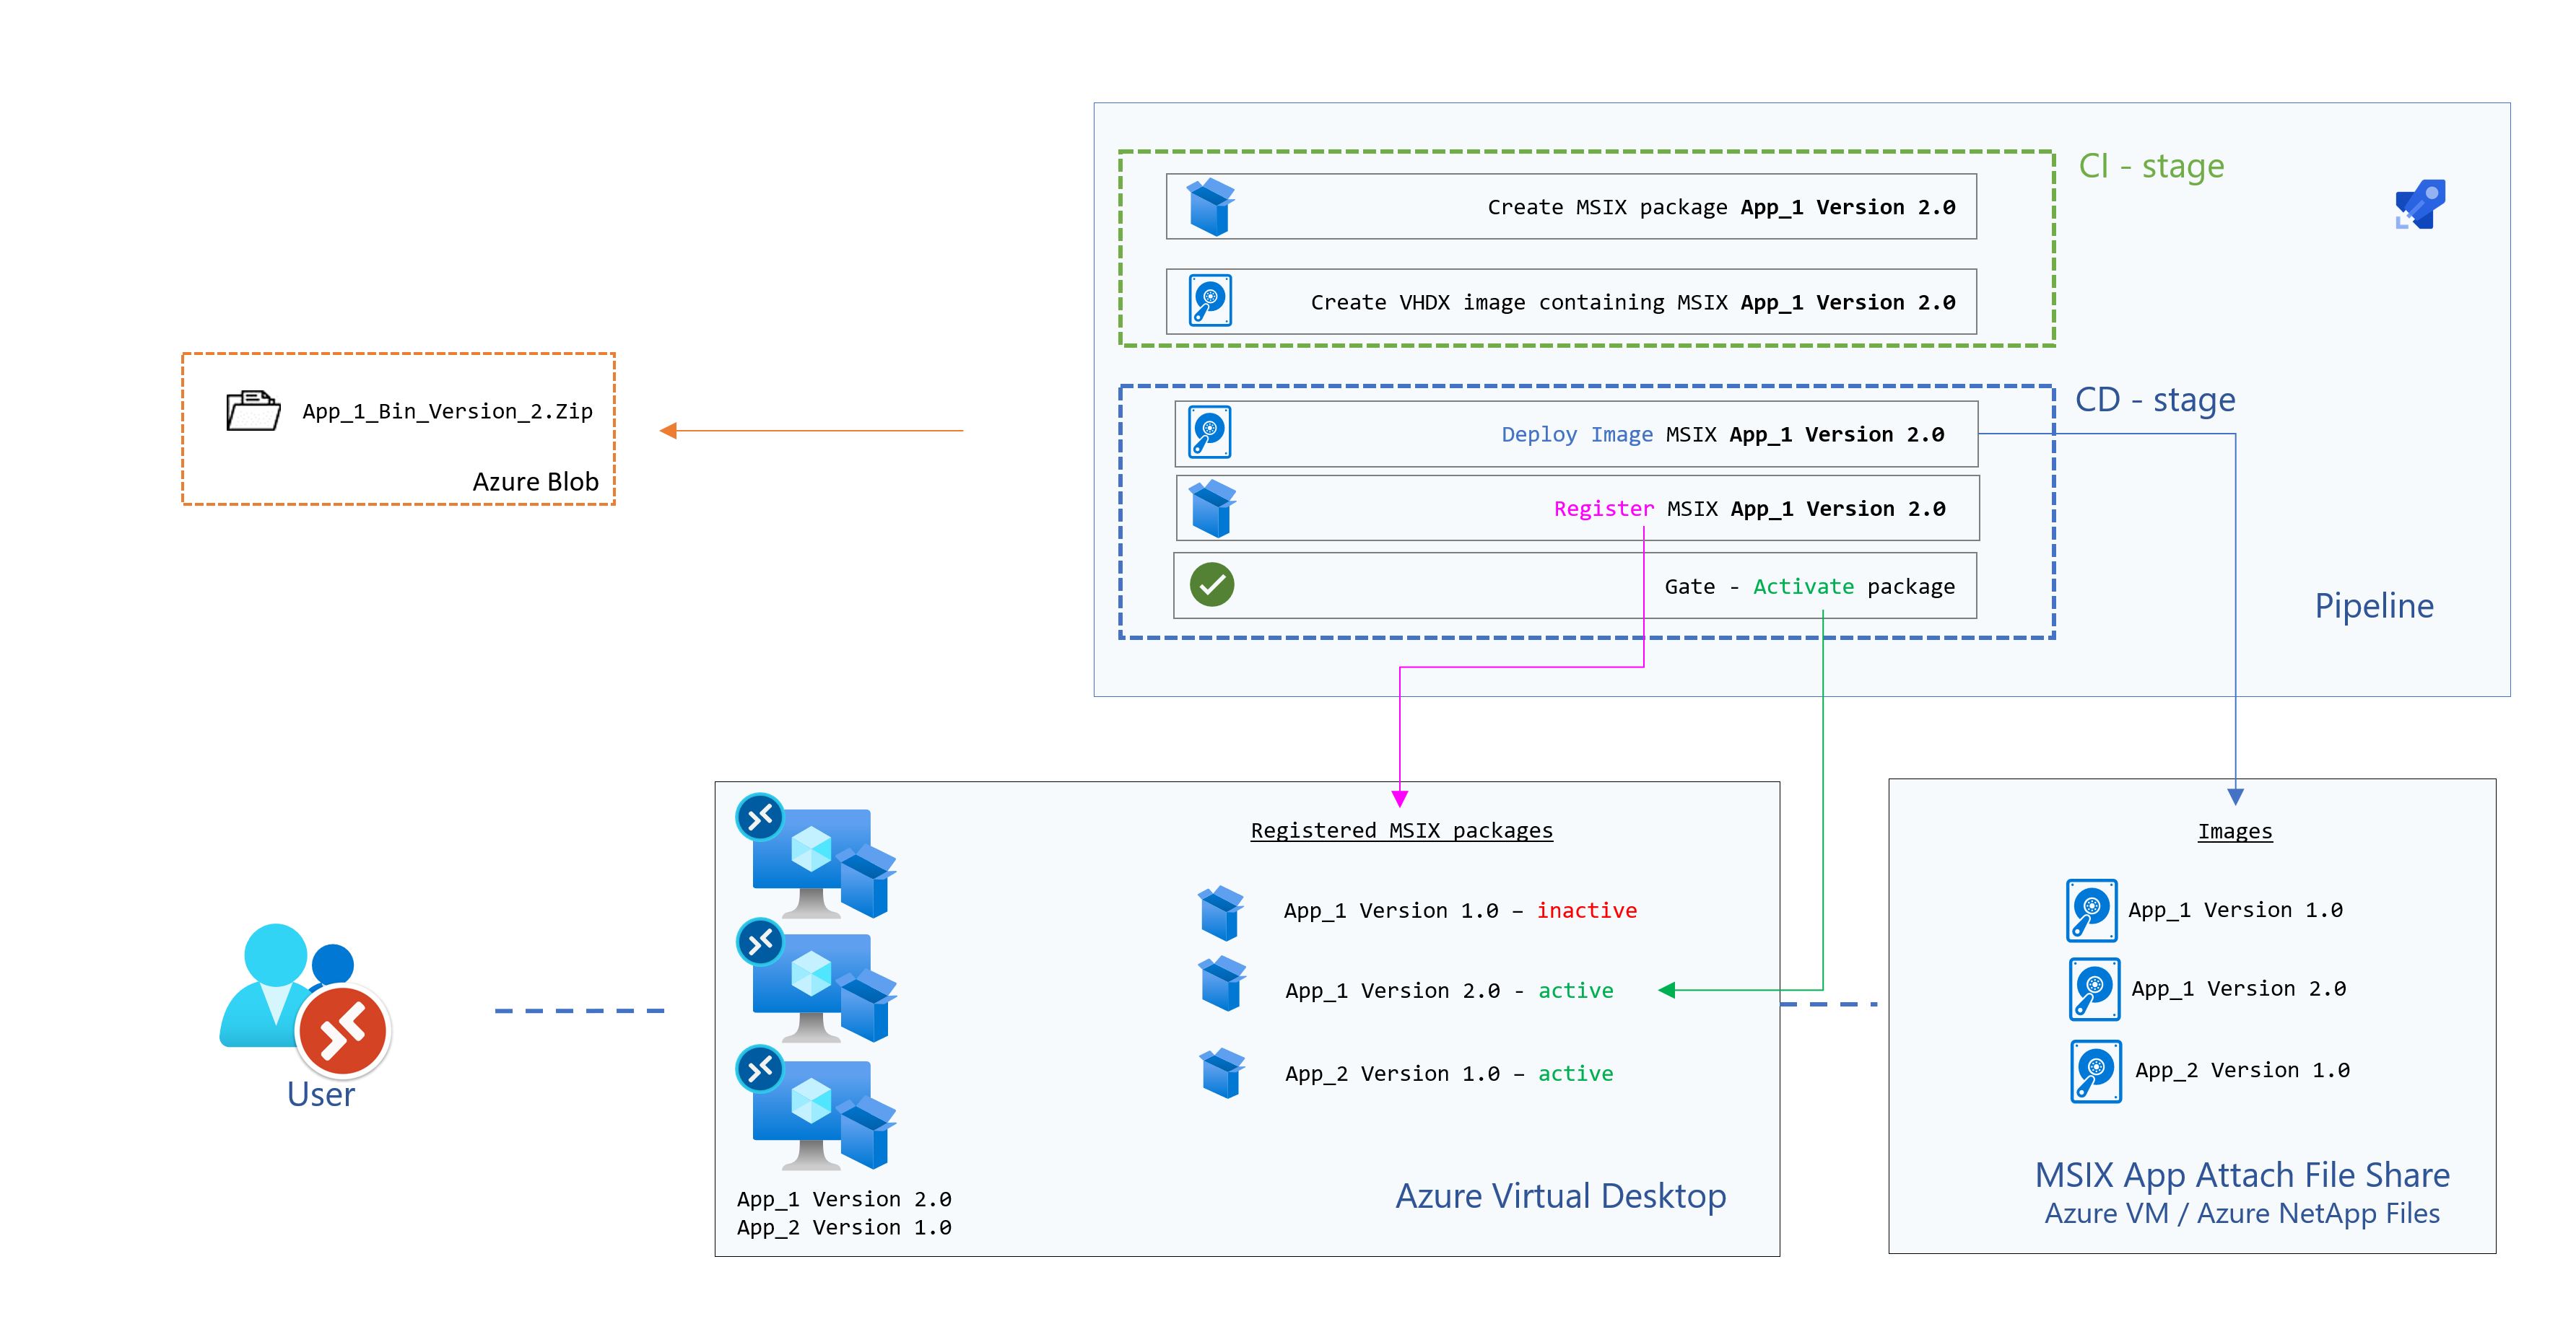
Task: Click the MSIX App Attach File Share title
Action: point(2242,1174)
